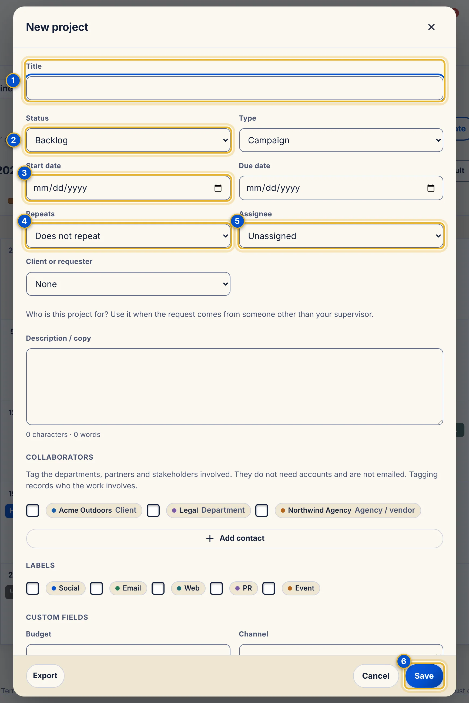This screenshot has height=703, width=469.
Task: Enable the Email label checkbox
Action: [x=96, y=588]
